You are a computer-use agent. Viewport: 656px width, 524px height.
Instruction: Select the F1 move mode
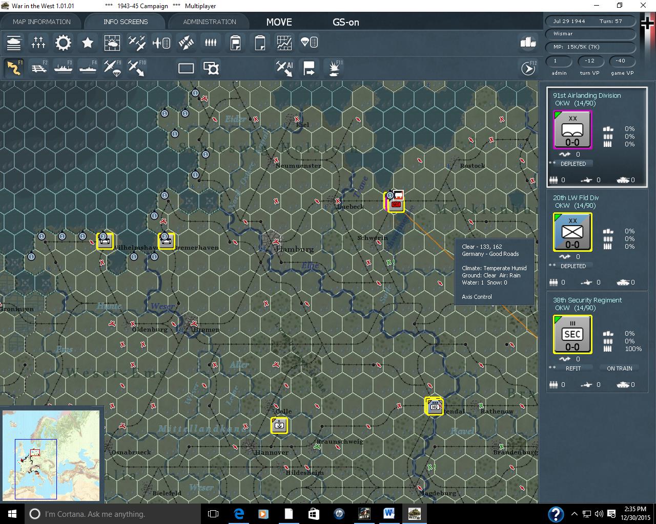click(14, 68)
